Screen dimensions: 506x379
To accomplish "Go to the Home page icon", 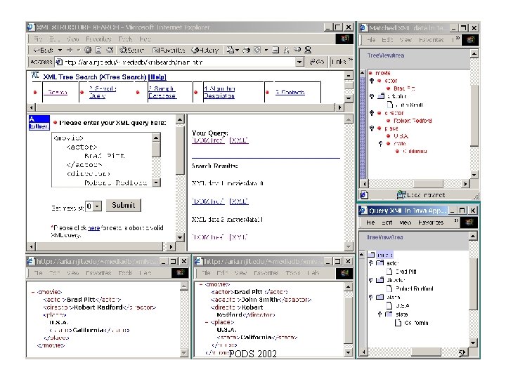I will 110,50.
